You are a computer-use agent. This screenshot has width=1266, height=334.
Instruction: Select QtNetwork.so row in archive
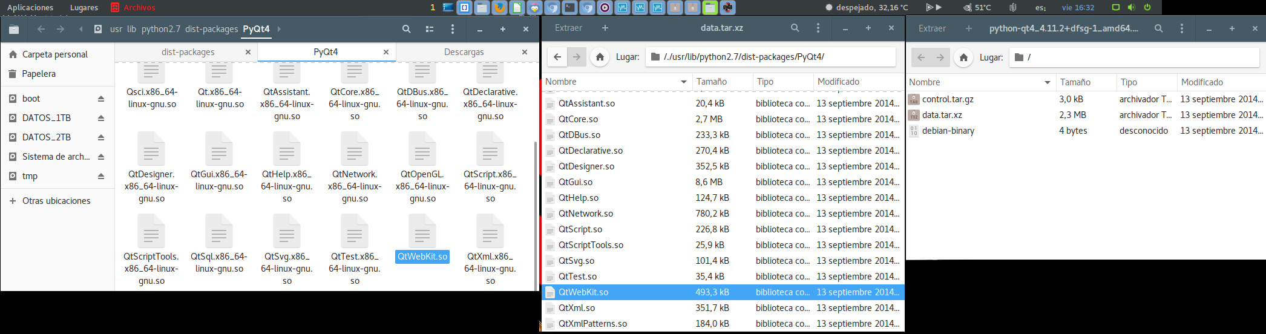[723, 214]
